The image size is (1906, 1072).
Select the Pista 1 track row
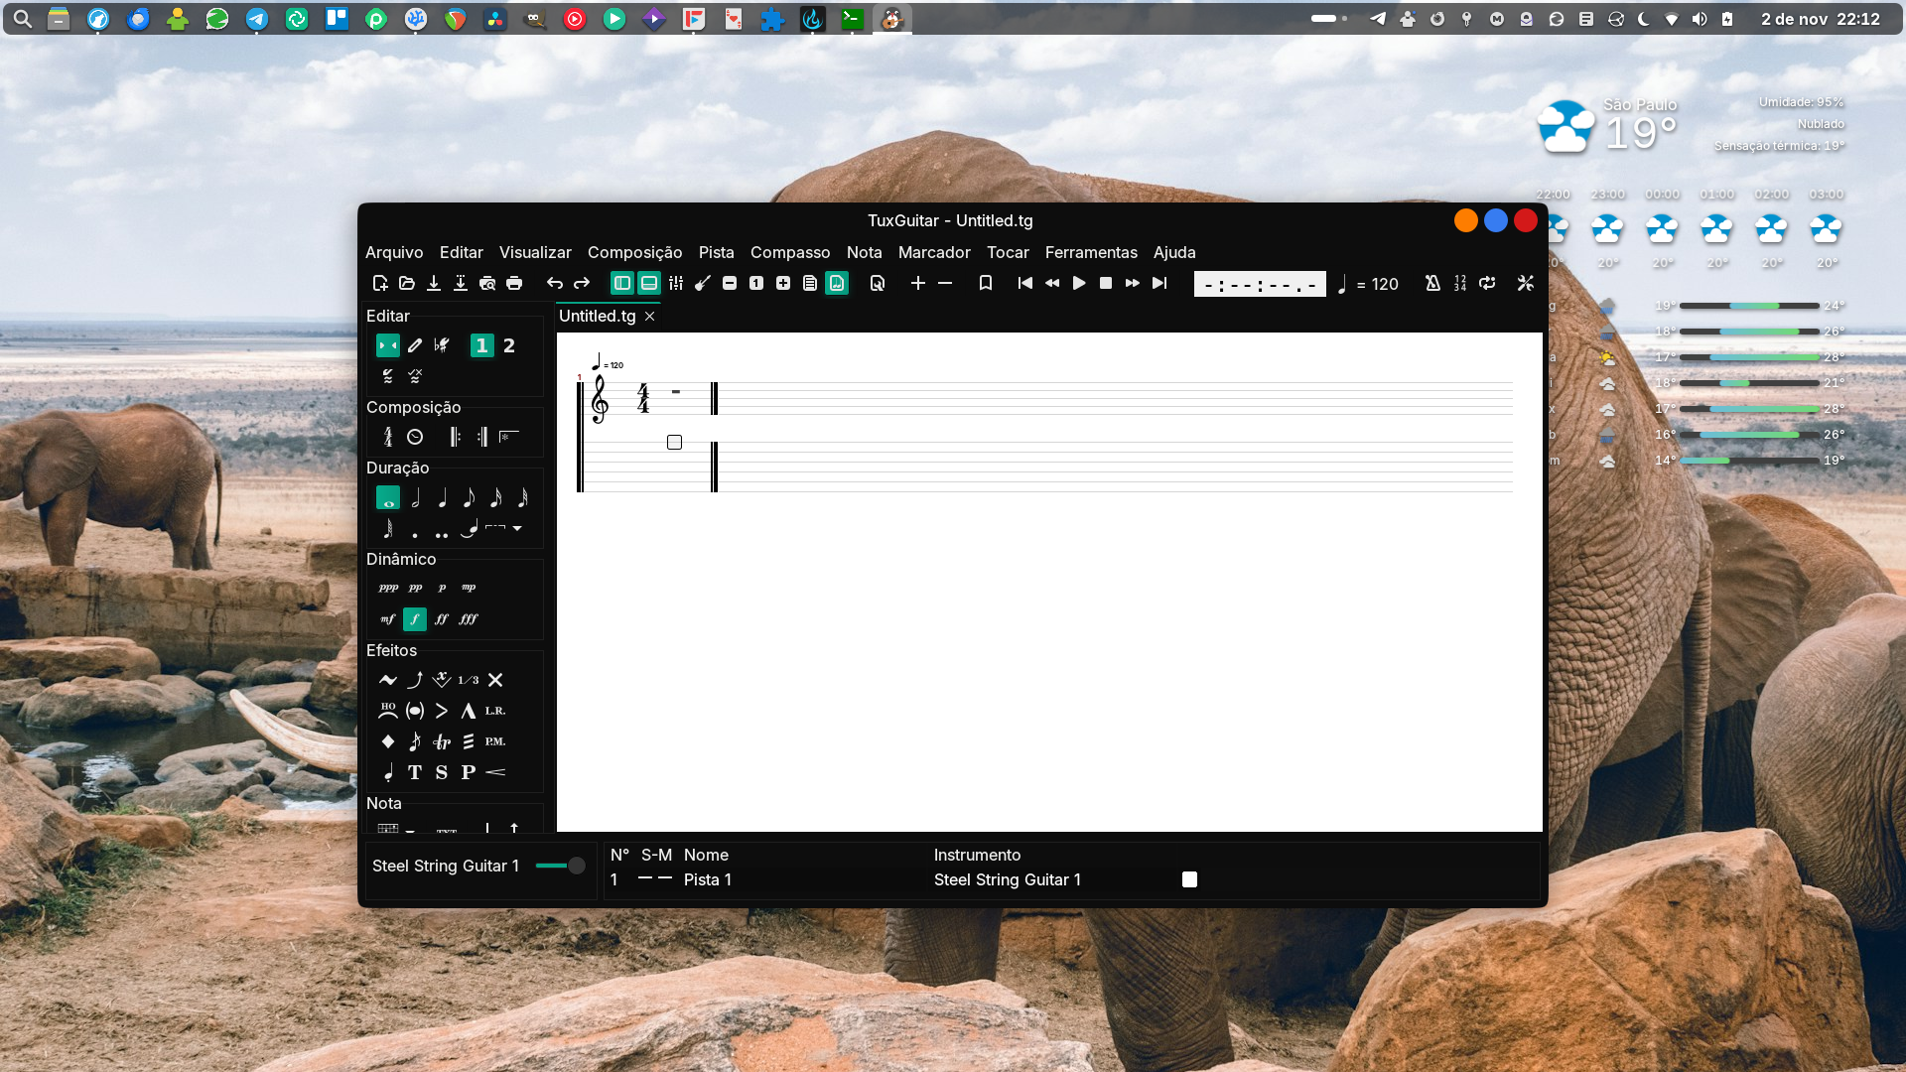click(707, 879)
